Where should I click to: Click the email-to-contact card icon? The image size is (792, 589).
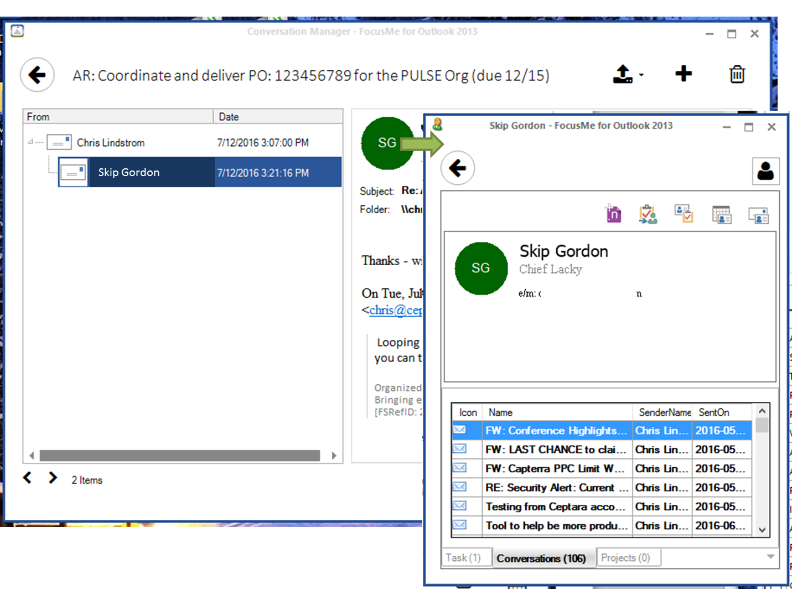point(758,215)
